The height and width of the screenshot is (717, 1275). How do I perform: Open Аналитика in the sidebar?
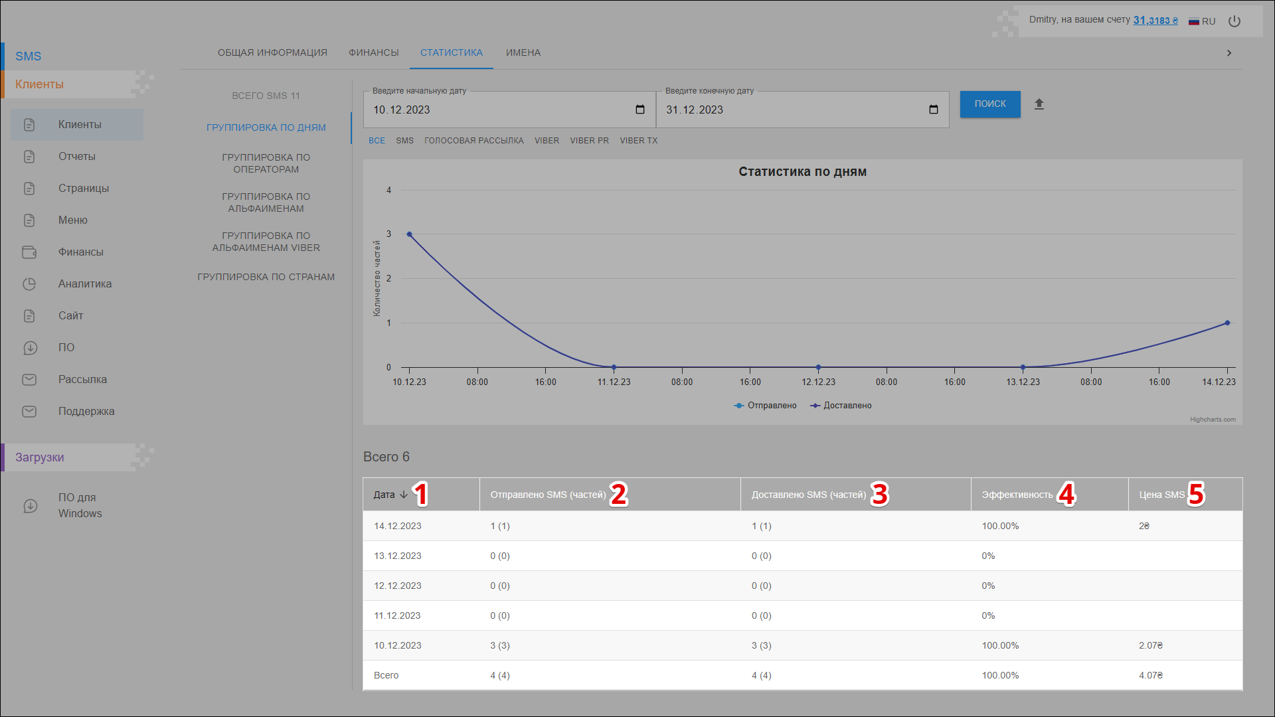click(84, 283)
